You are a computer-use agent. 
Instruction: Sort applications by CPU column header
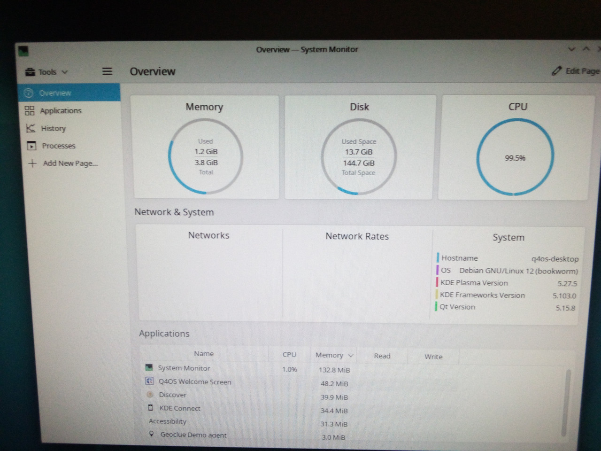[289, 355]
